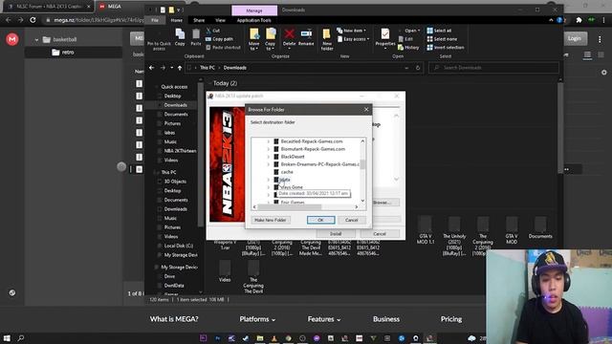Reload the browser page
This screenshot has width=612, height=344.
click(x=33, y=19)
